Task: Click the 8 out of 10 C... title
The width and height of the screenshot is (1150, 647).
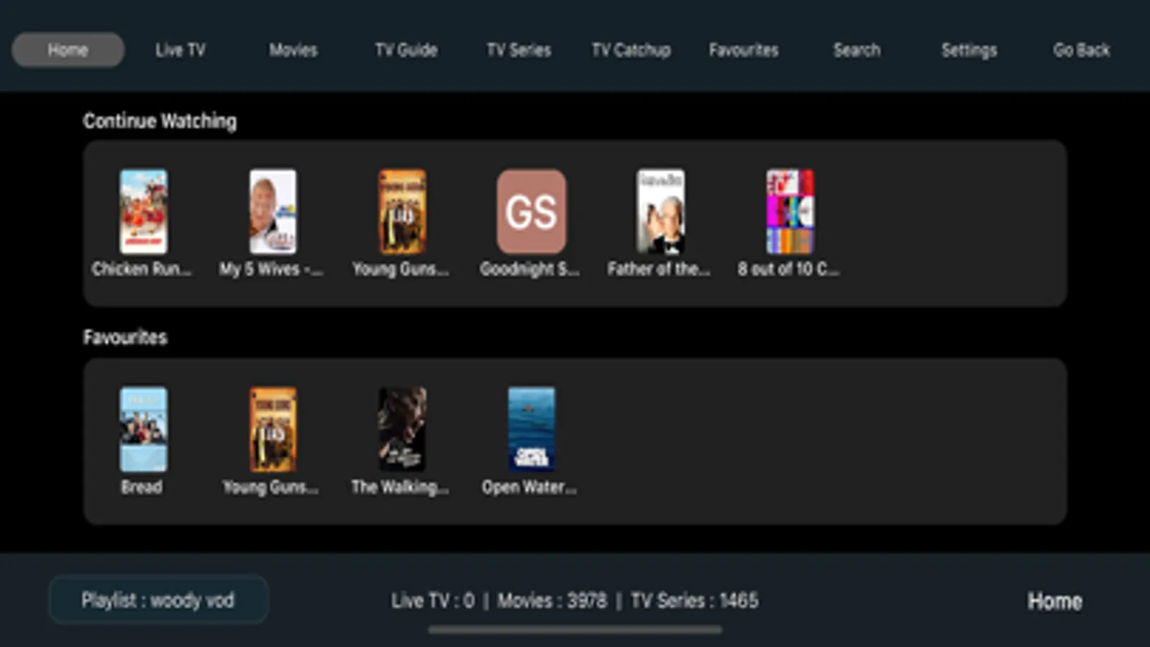Action: pos(788,269)
